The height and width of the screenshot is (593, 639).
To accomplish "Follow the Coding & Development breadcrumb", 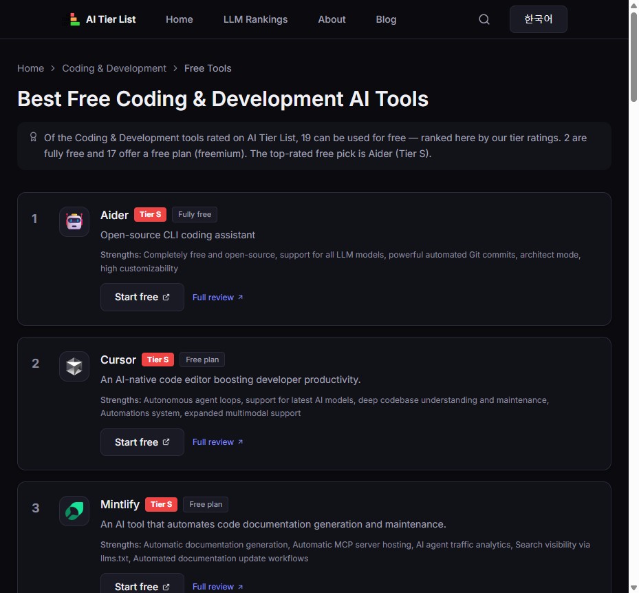I will (114, 68).
